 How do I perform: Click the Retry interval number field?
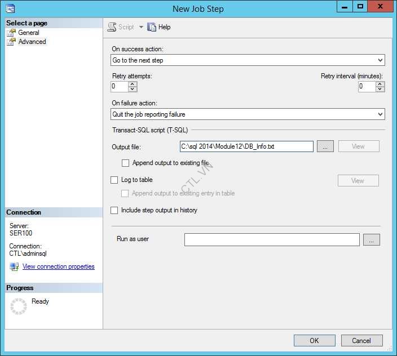367,87
